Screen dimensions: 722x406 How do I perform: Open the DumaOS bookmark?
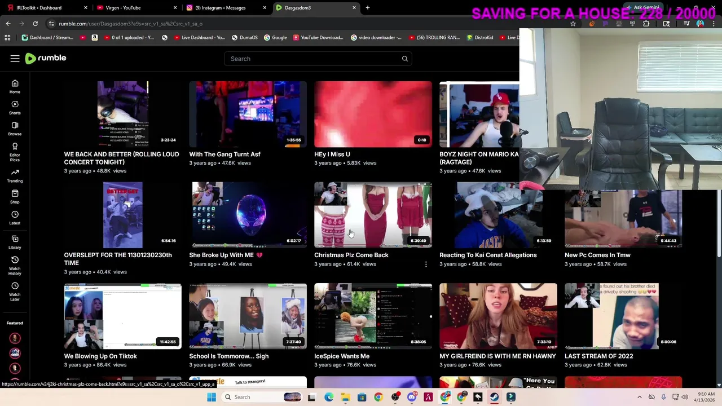244,38
